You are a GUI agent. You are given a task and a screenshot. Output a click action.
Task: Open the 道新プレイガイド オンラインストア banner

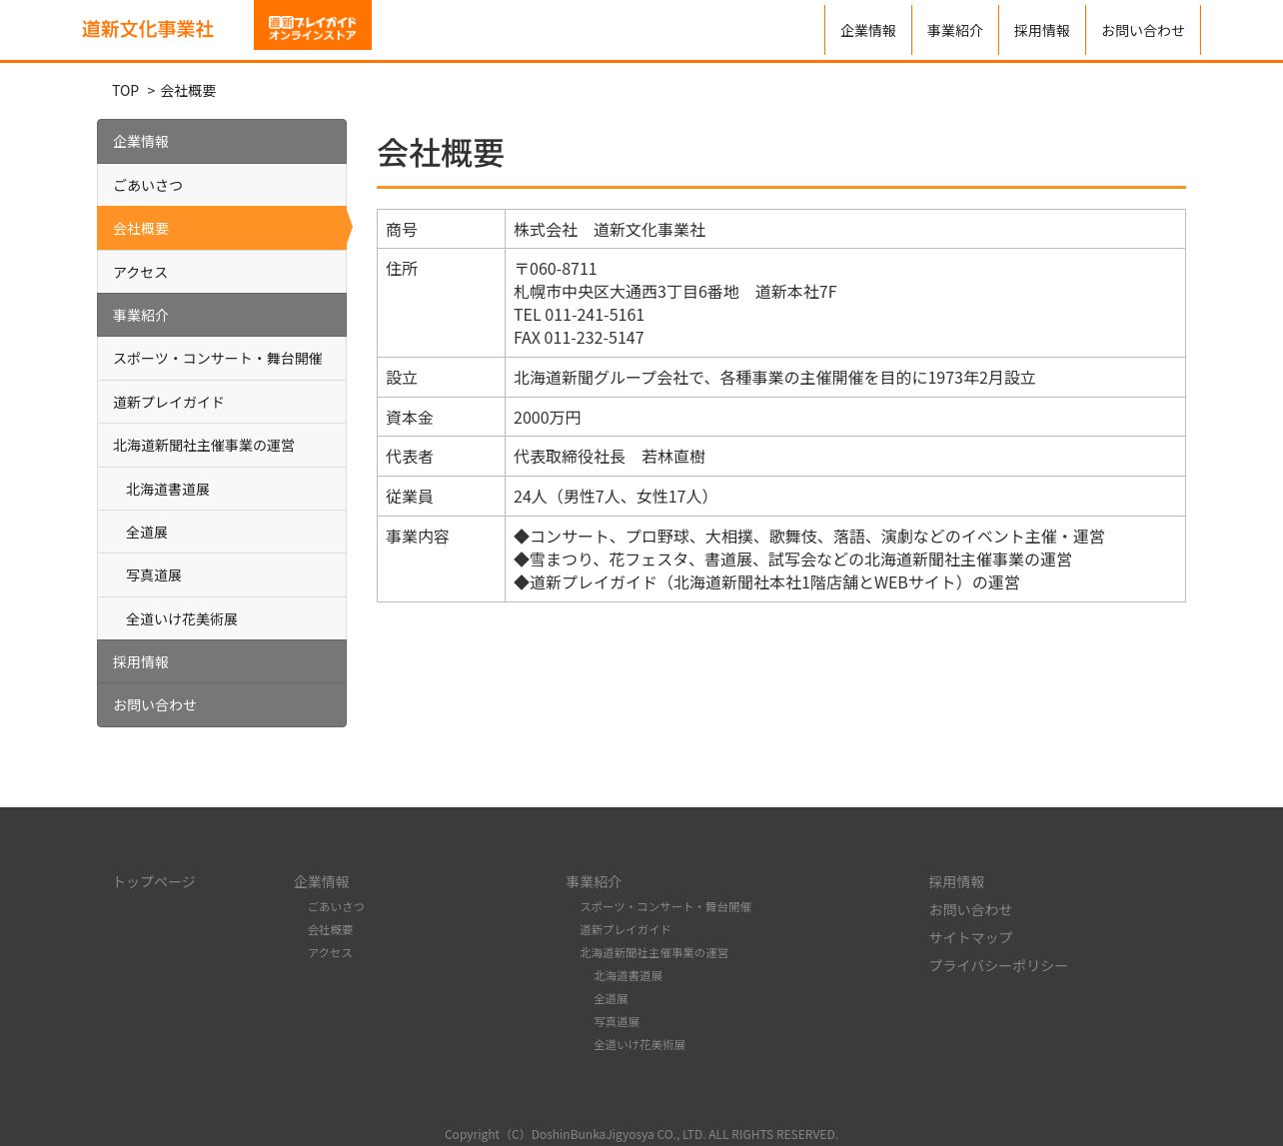pyautogui.click(x=313, y=25)
